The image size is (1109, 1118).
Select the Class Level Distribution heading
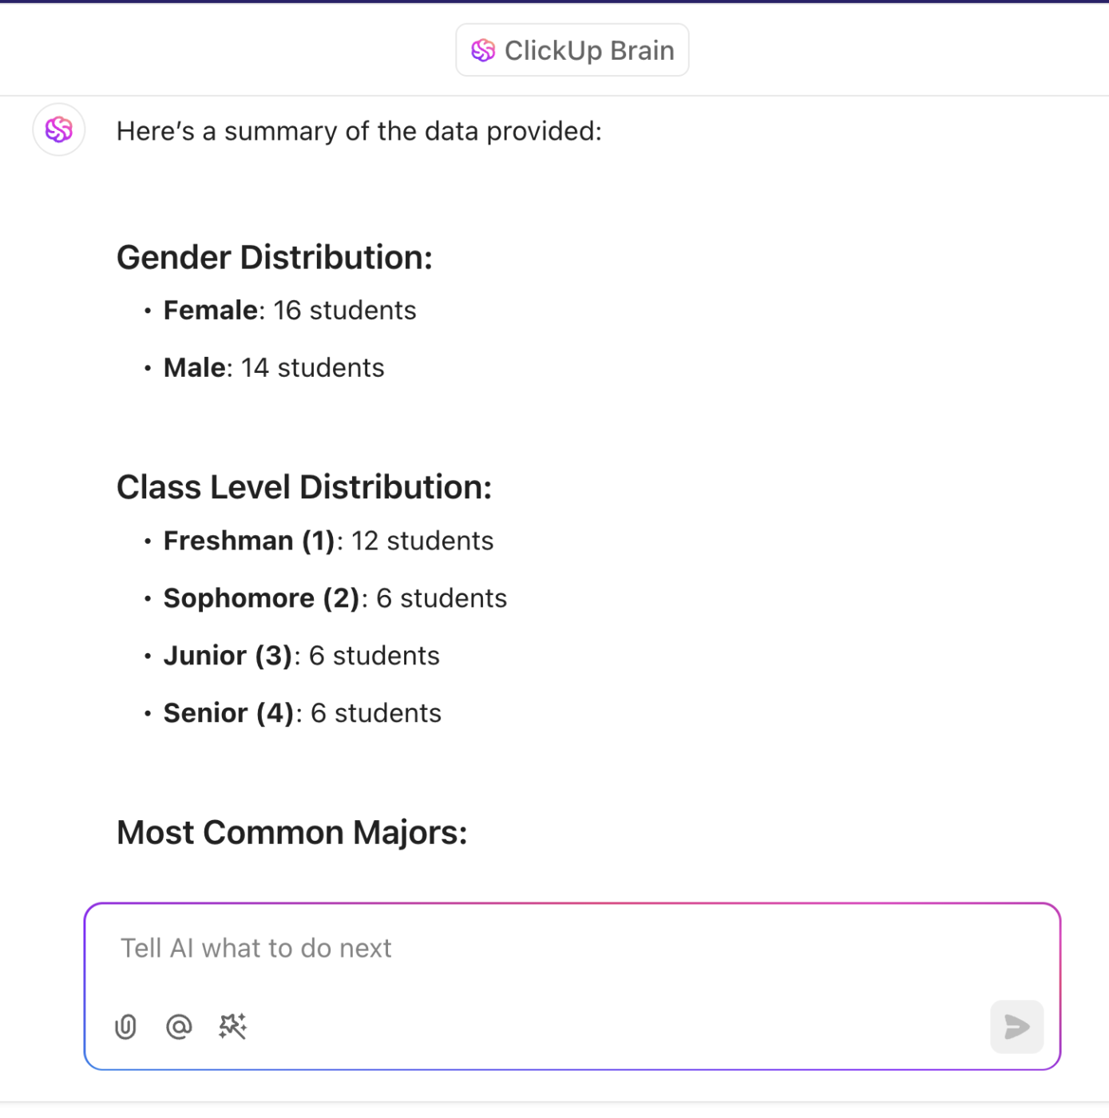point(304,487)
